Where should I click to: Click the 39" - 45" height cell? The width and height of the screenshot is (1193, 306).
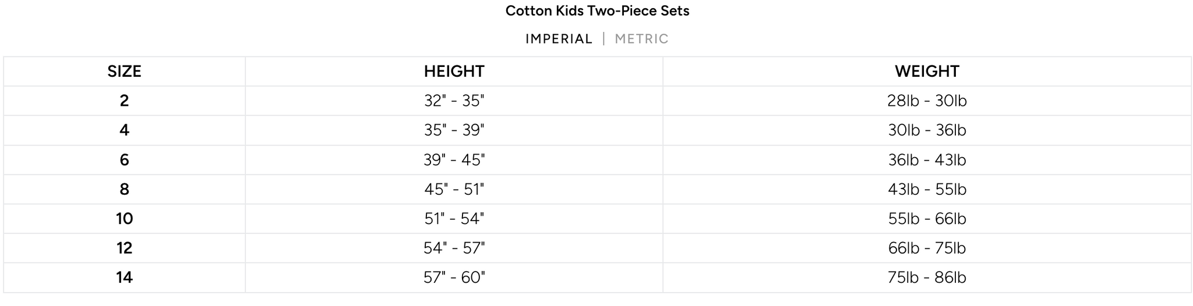click(454, 160)
